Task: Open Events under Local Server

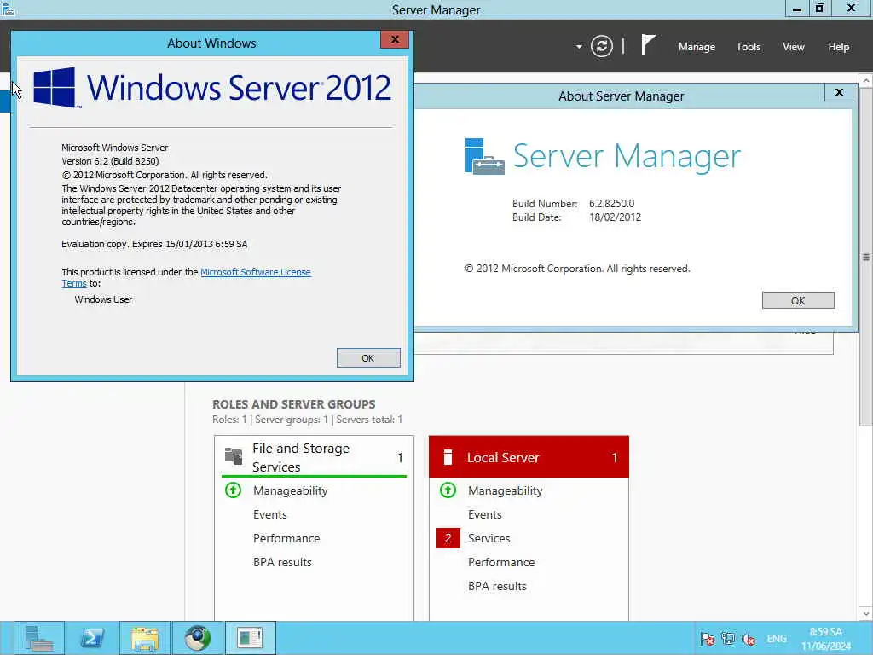Action: [x=485, y=514]
